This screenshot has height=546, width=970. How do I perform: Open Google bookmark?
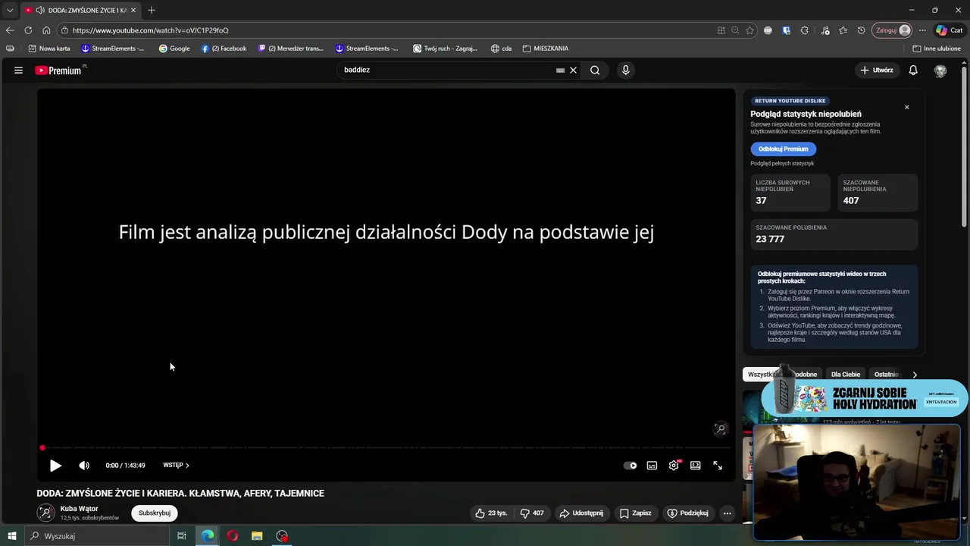tap(174, 49)
